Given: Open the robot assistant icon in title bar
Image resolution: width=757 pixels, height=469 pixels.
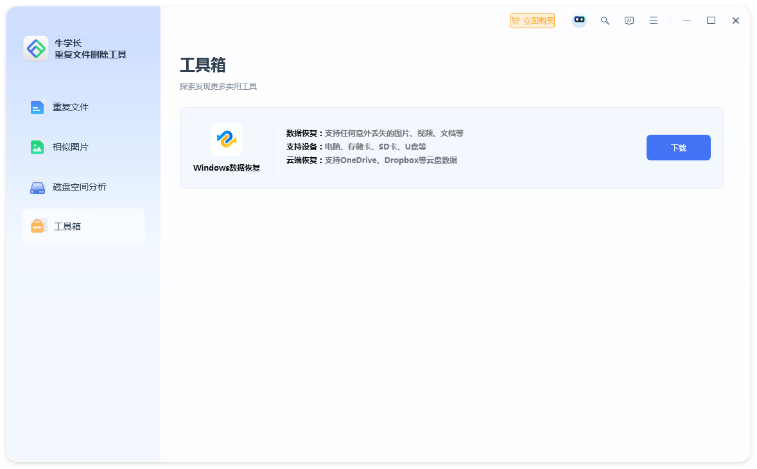Looking at the screenshot, I should [579, 21].
